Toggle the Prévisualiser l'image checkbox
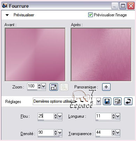Viewport: 136px width, 141px height. 90,15
